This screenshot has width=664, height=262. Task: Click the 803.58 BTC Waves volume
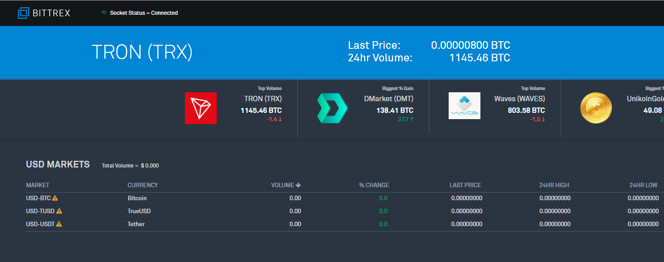(527, 110)
